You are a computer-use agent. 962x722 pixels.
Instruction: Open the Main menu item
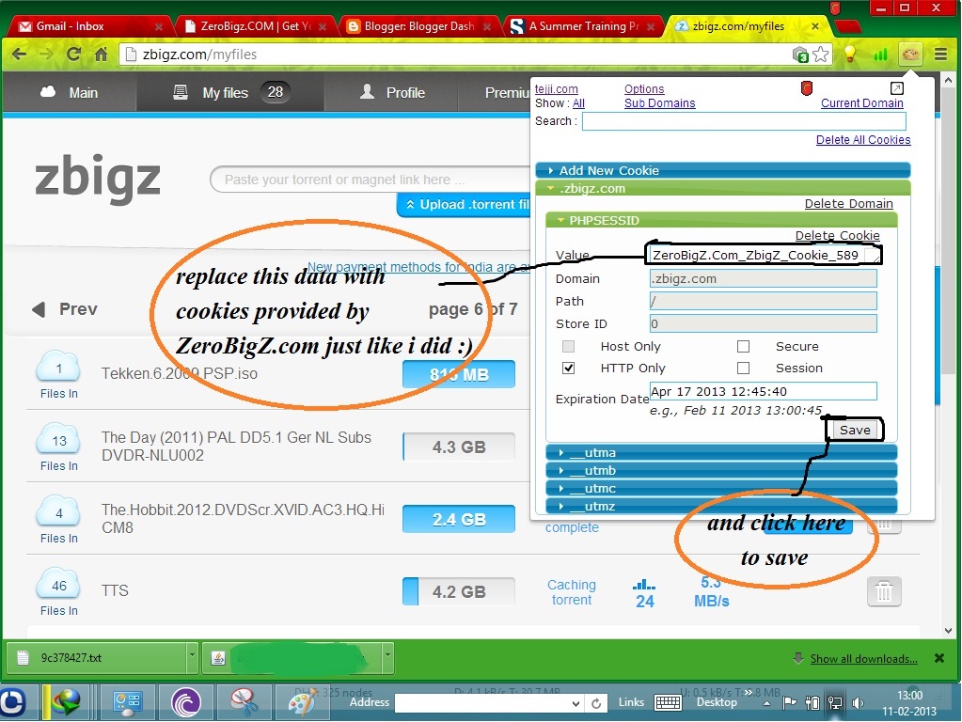coord(70,93)
